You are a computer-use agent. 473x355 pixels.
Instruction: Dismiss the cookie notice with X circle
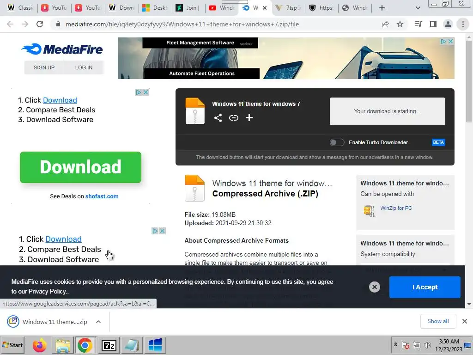coord(374,287)
